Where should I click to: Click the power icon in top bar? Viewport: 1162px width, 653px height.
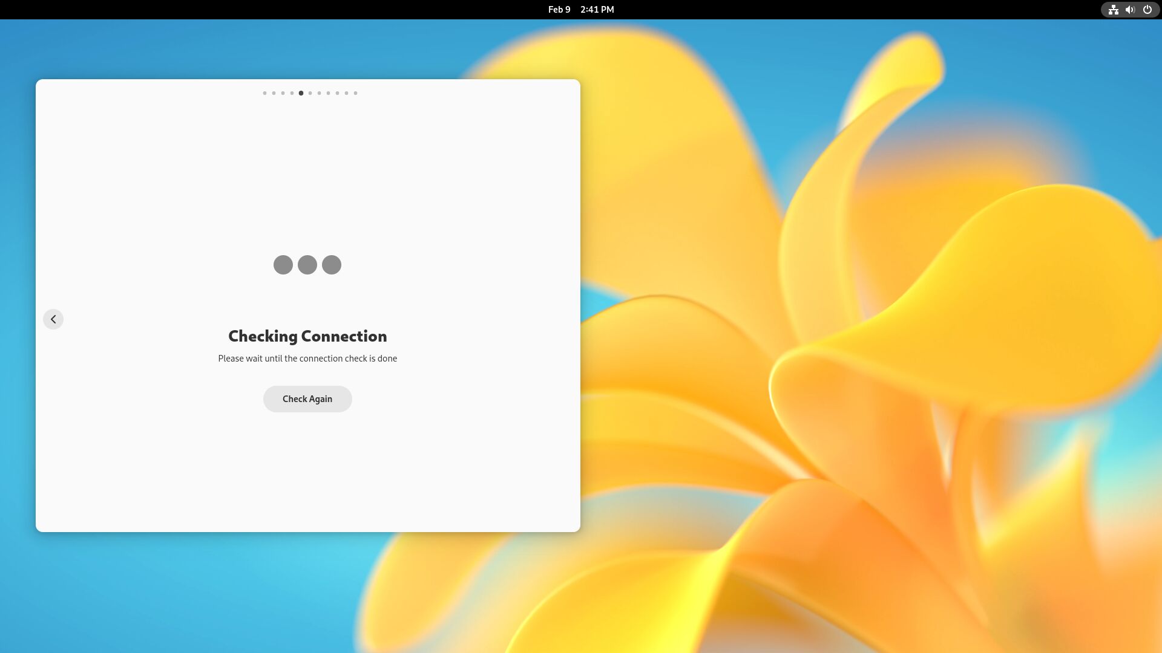pos(1147,10)
